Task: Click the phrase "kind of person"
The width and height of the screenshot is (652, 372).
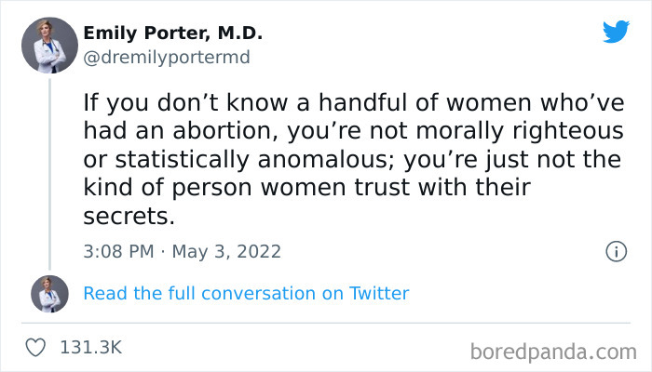Action: click(x=145, y=188)
